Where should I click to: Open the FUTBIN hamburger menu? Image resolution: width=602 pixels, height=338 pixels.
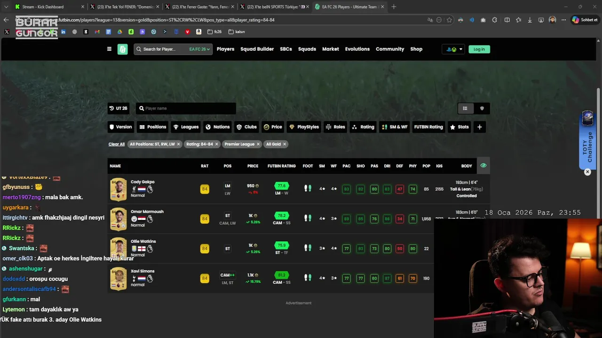pos(109,49)
